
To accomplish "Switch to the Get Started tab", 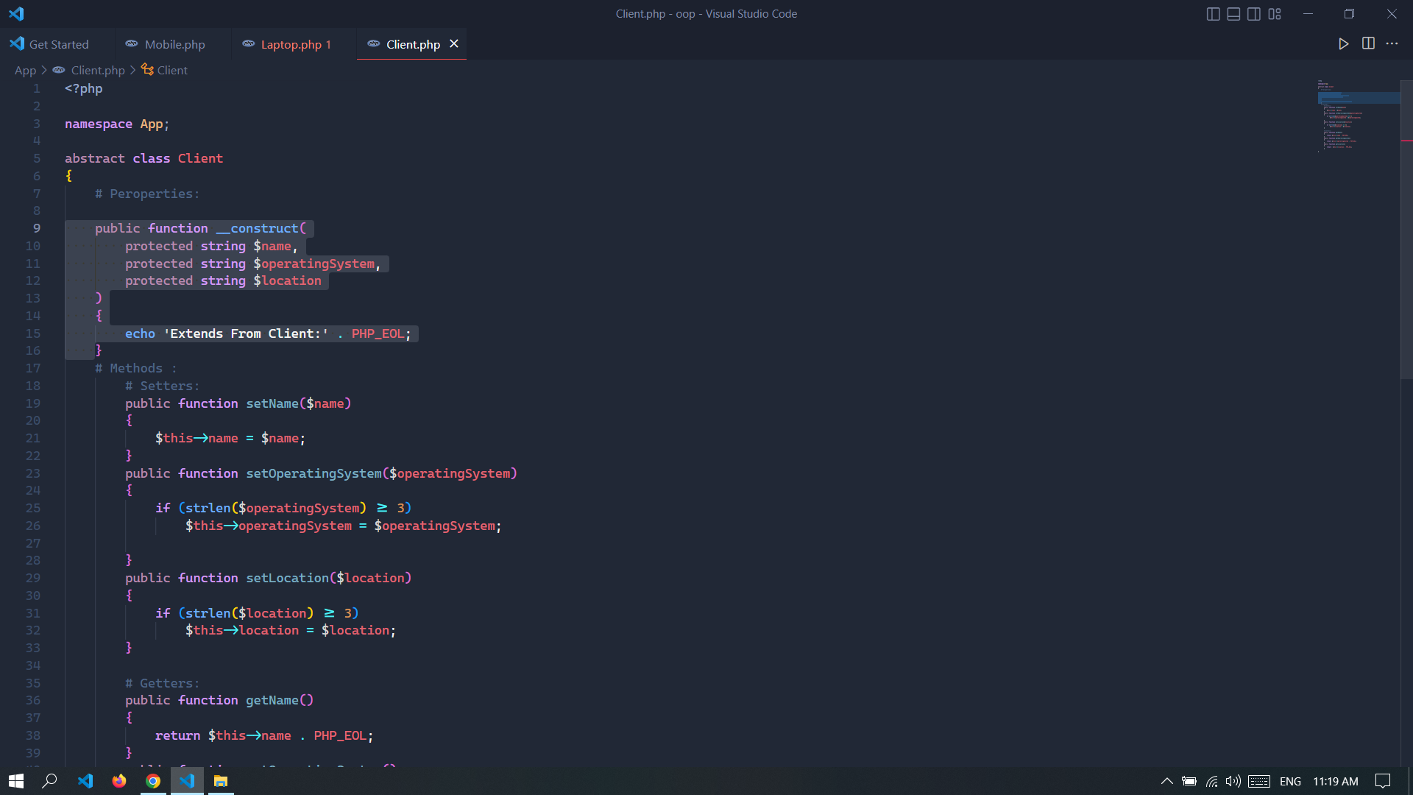I will tap(57, 44).
